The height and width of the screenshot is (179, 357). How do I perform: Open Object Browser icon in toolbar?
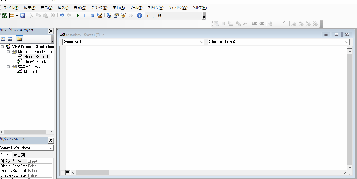[x=123, y=16]
